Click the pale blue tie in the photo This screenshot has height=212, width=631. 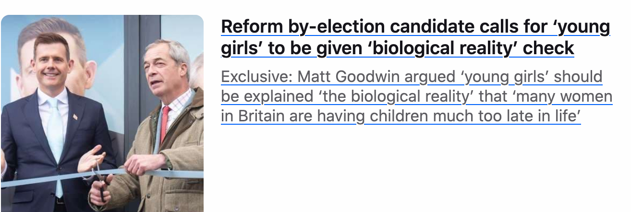[x=55, y=130]
